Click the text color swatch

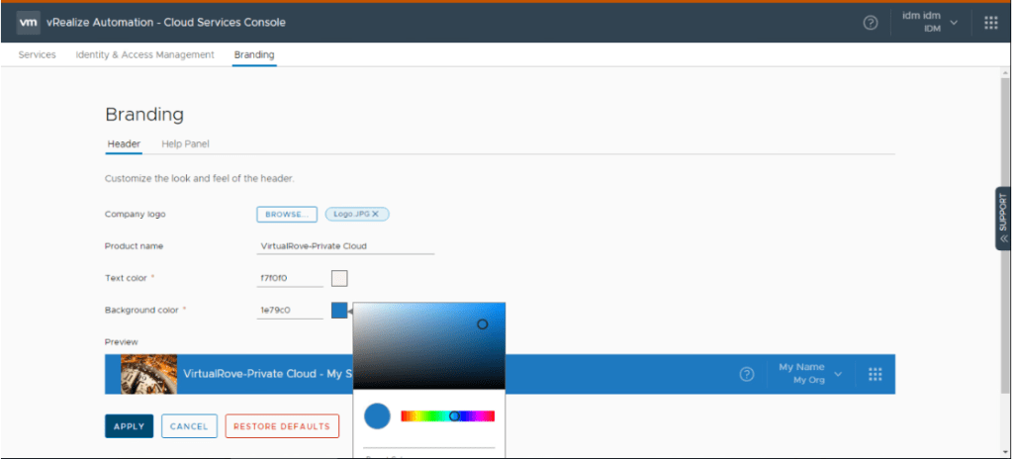[x=339, y=278]
